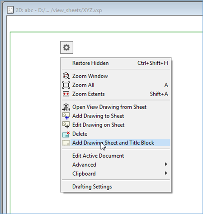Click the Add Drawing Sheet icon
The height and width of the screenshot is (214, 203).
(66, 143)
